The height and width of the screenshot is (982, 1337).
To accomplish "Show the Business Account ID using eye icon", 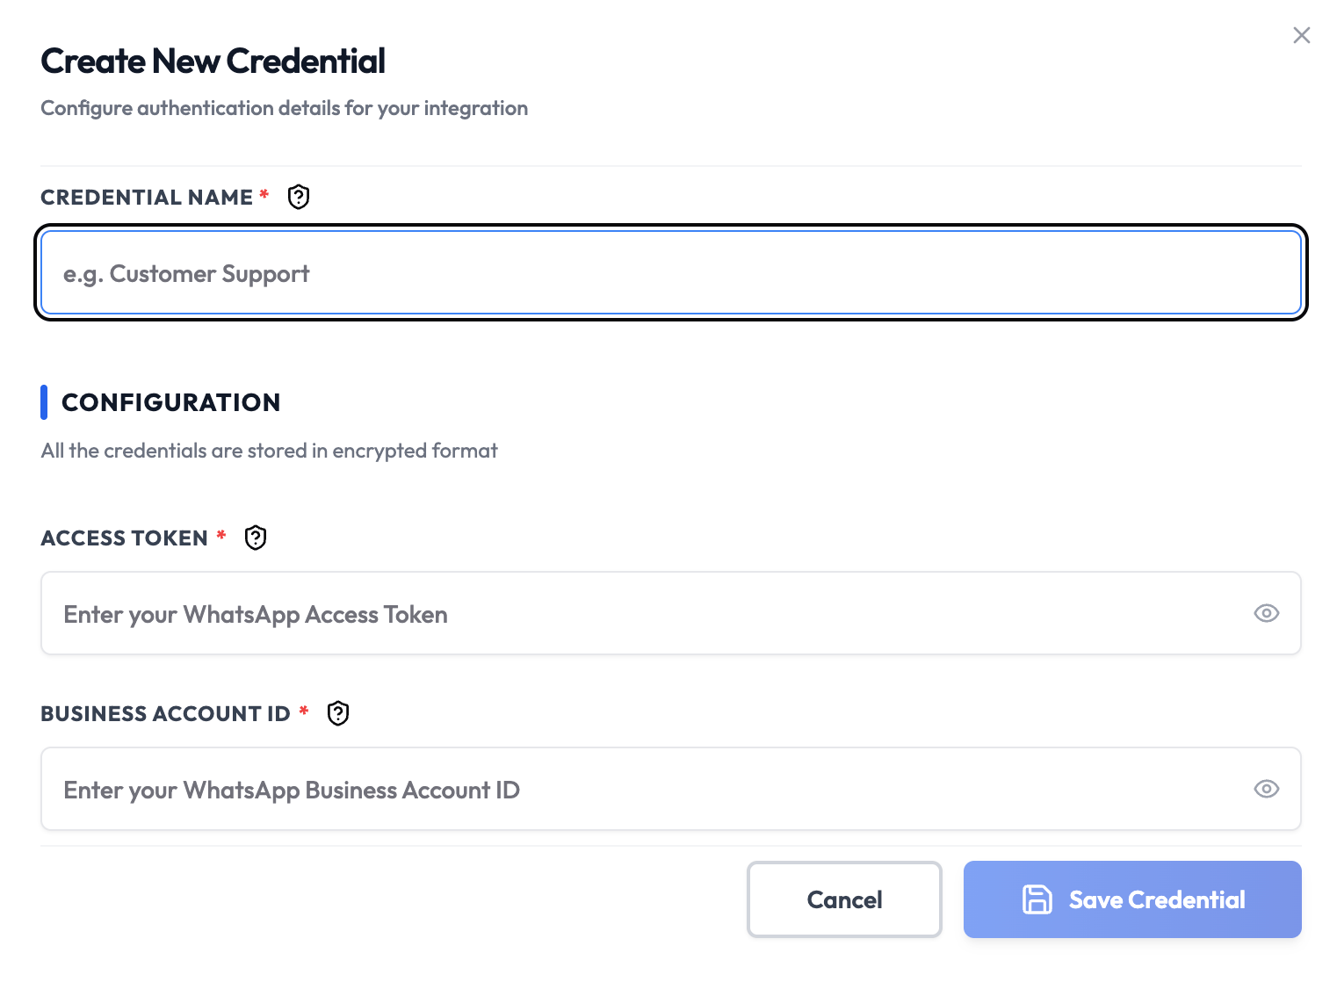I will (x=1266, y=789).
